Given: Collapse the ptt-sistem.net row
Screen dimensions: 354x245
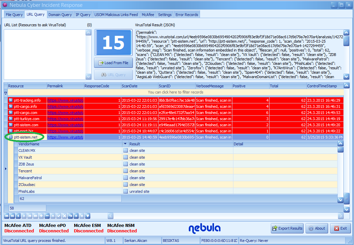Looking at the screenshot, I should click(11, 137).
